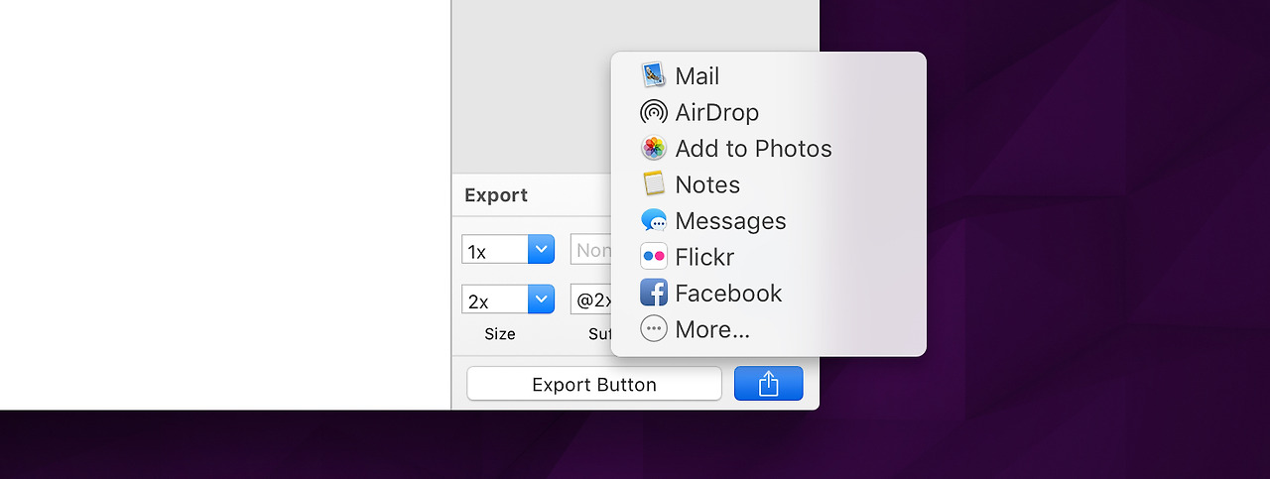Image resolution: width=1270 pixels, height=479 pixels.
Task: Click the Export section header
Action: [x=496, y=195]
